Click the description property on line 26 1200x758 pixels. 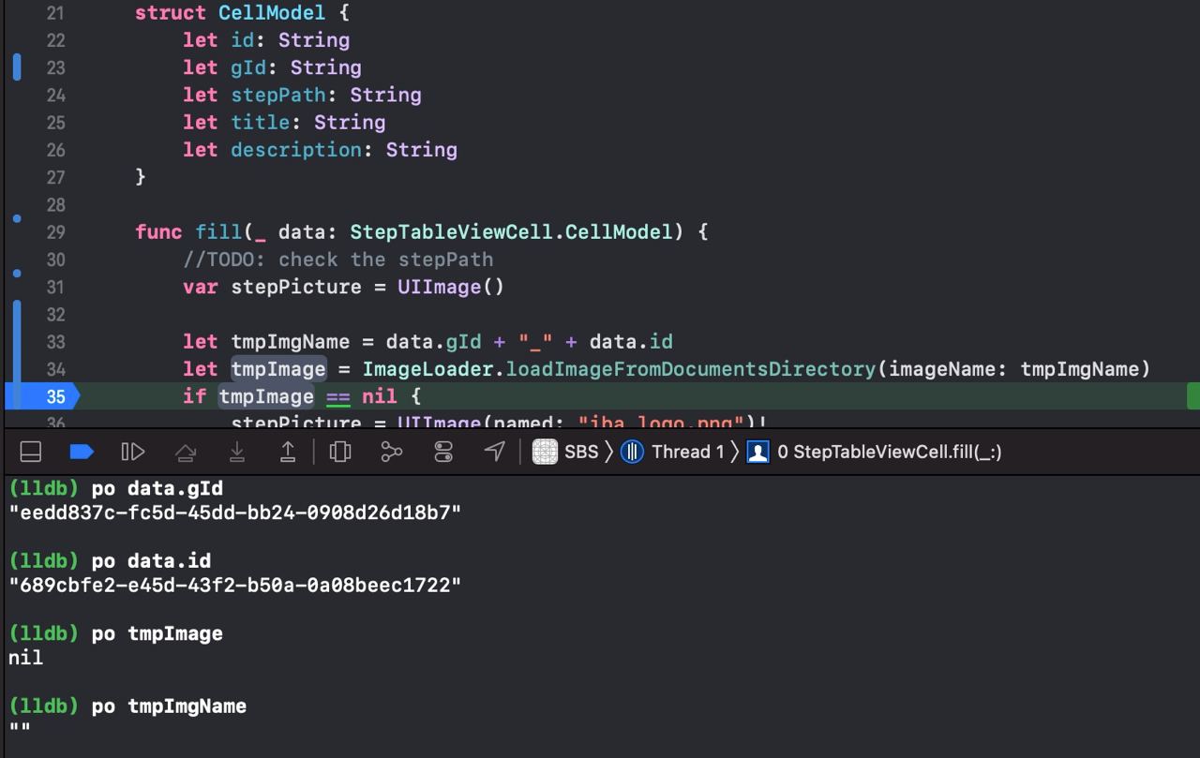(x=296, y=150)
